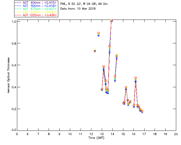The width and height of the screenshot is (181, 145).
Task: Click the isolated data marker near 0.89
Action: click(x=98, y=33)
